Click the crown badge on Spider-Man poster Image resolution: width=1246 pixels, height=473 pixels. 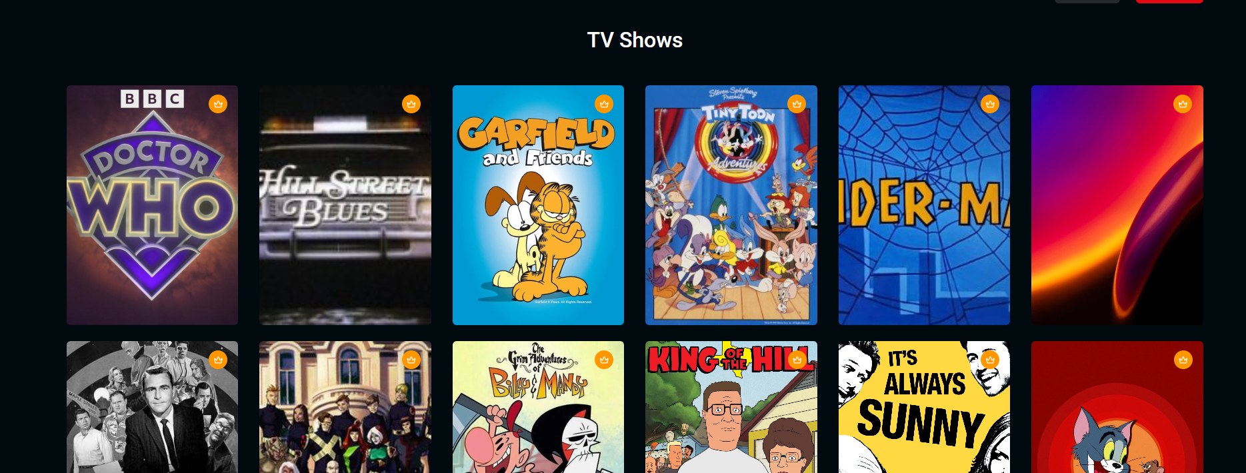990,104
